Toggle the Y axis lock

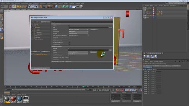tap(33, 6)
